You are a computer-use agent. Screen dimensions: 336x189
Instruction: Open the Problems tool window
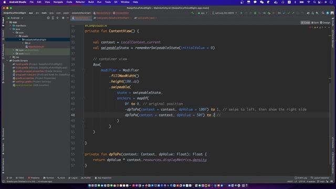click(x=34, y=178)
